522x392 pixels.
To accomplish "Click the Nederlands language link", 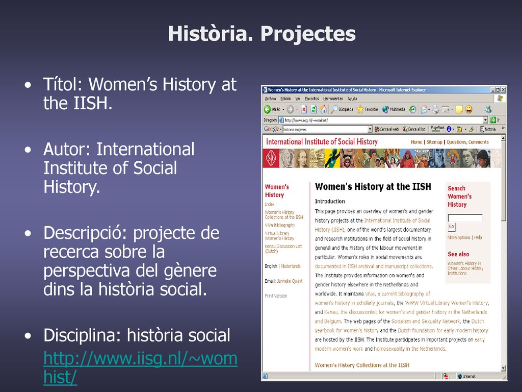I will coord(291,266).
